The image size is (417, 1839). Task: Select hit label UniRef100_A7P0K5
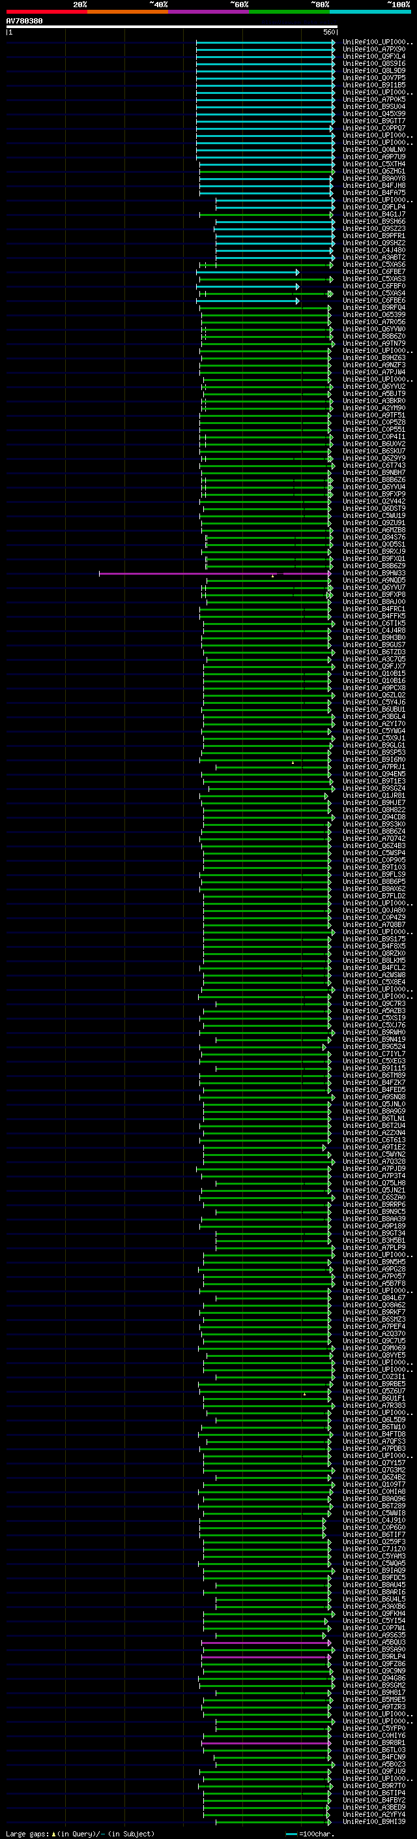[374, 99]
